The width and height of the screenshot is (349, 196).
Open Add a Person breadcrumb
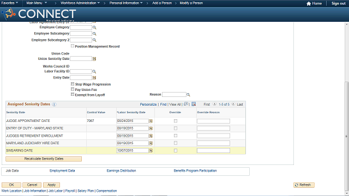(162, 3)
